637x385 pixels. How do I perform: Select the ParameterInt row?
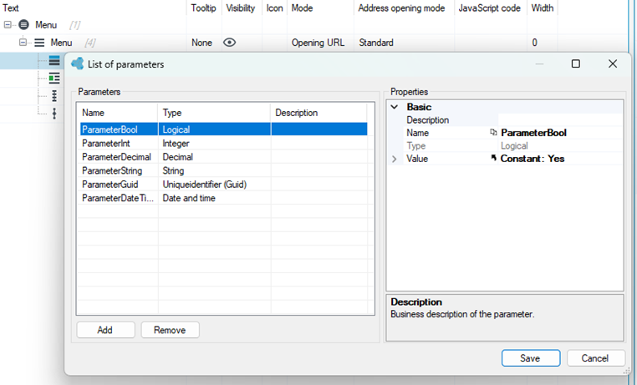pyautogui.click(x=223, y=143)
